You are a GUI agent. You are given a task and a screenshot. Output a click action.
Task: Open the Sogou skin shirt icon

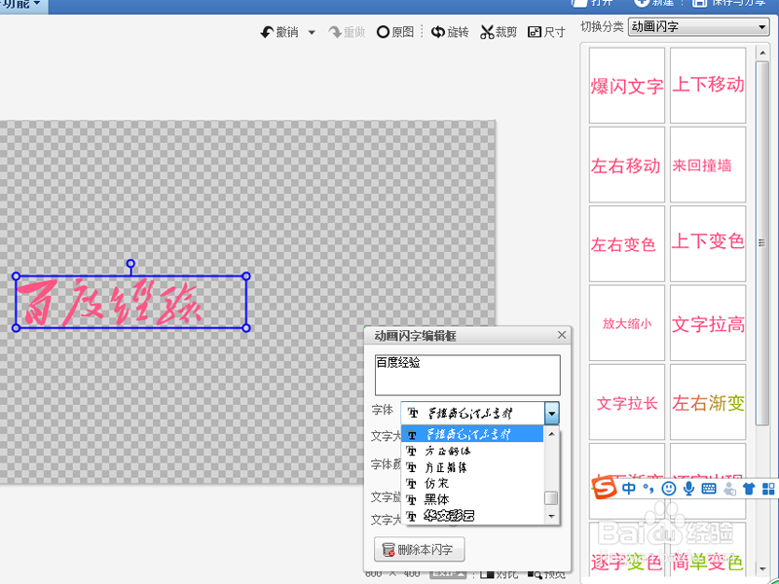[x=749, y=489]
